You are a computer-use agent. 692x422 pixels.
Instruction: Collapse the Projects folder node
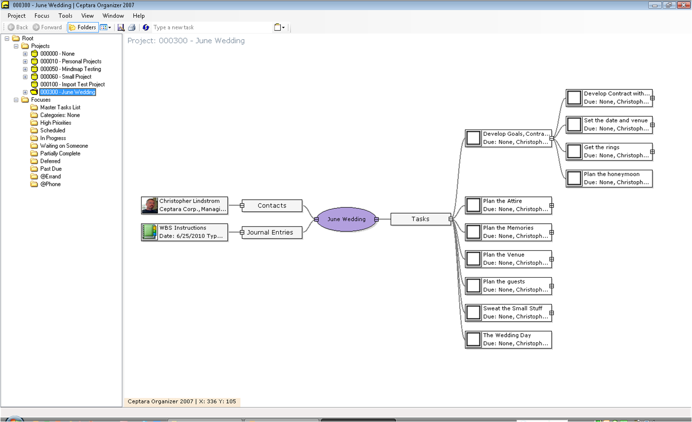16,46
